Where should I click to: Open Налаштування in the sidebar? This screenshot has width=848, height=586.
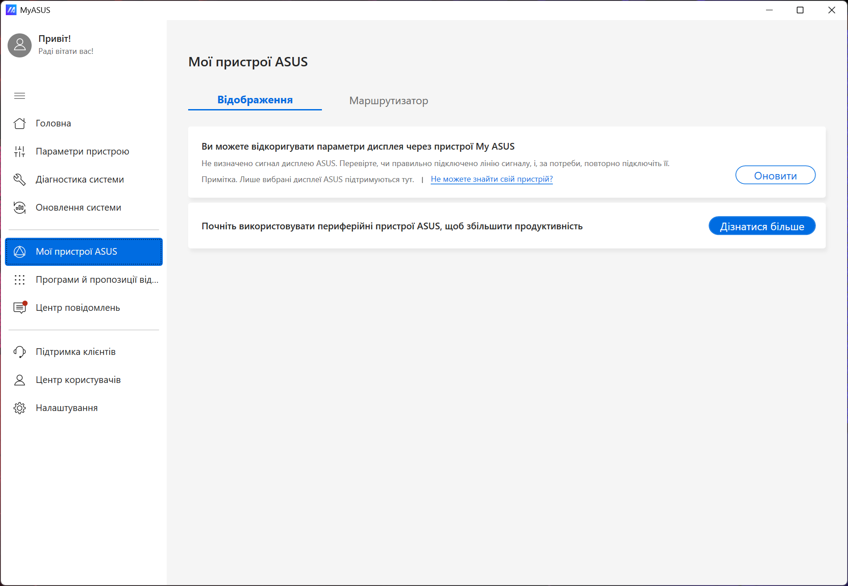84,408
